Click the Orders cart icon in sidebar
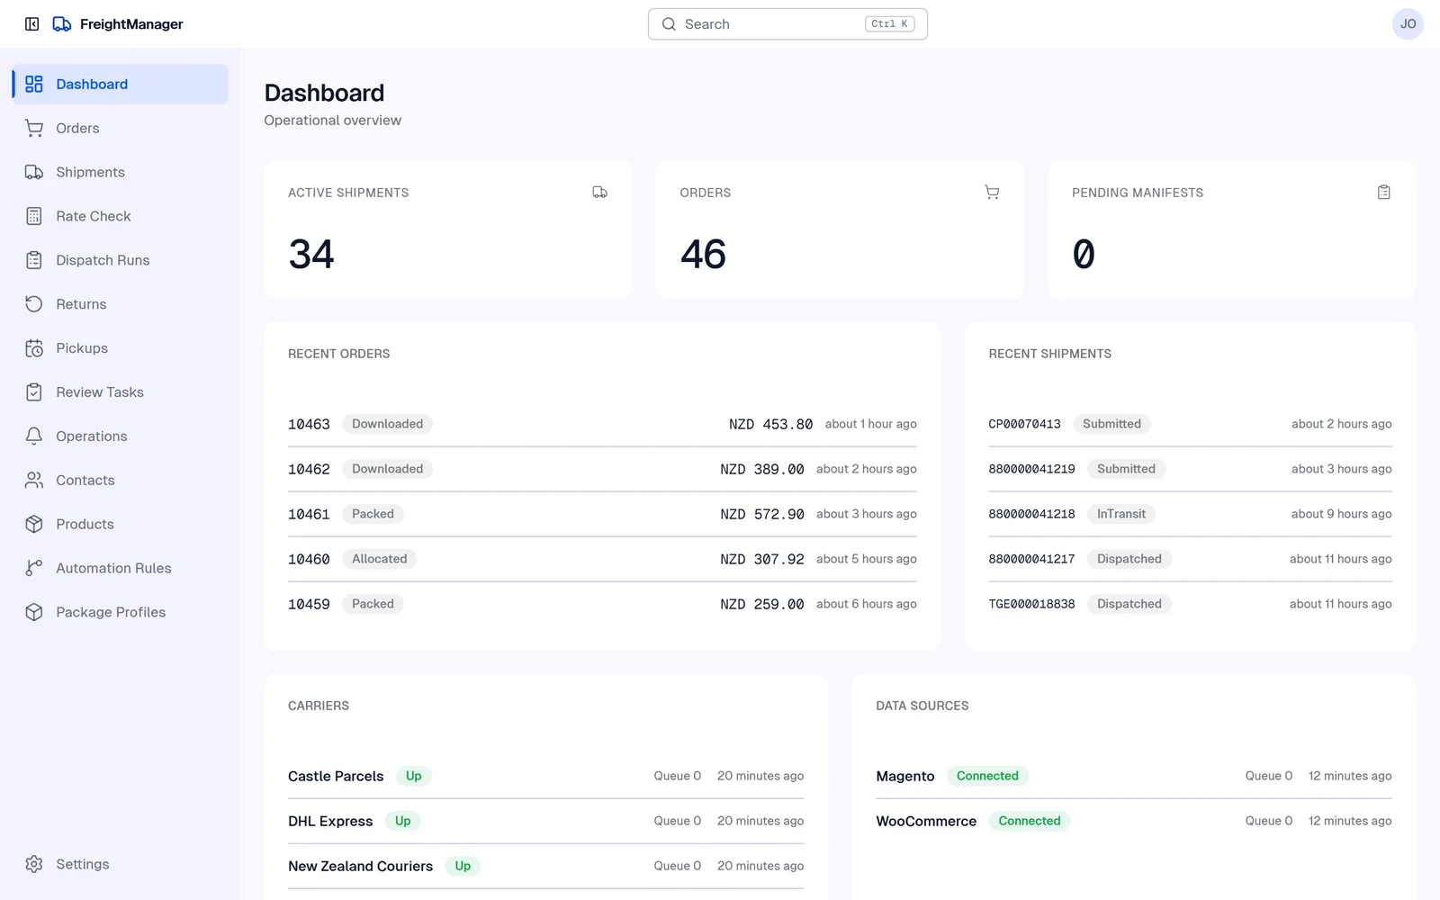1440x900 pixels. [34, 128]
